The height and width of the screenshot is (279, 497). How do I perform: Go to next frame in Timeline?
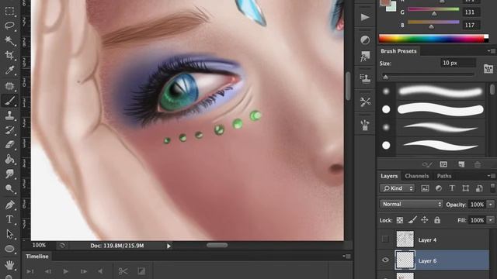(84, 271)
